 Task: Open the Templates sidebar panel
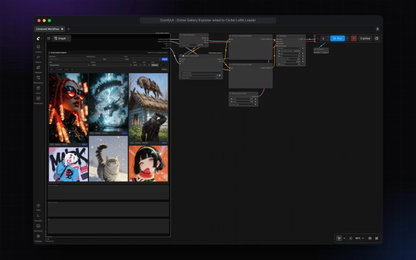[x=38, y=99]
